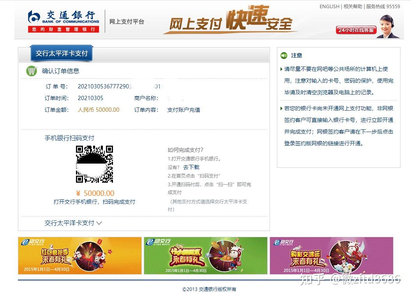Click the order number starting 2021030536777
411x296 pixels.
[121, 86]
